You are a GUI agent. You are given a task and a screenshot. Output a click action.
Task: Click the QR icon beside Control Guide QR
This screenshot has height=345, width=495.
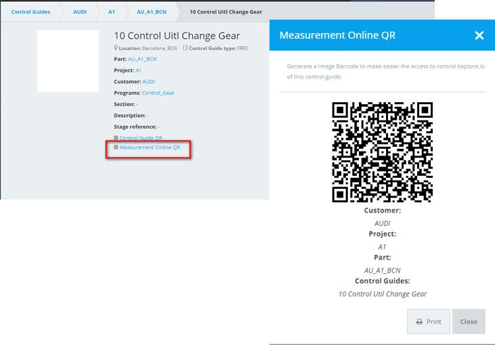tap(116, 138)
